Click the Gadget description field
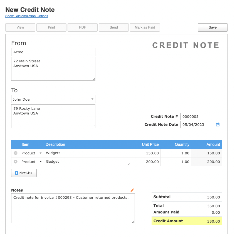 [87, 162]
